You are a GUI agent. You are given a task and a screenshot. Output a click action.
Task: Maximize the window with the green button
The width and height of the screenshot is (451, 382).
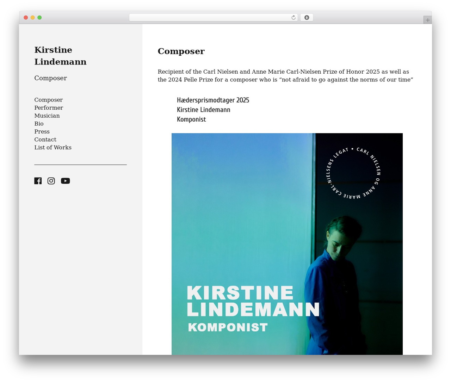coord(39,18)
